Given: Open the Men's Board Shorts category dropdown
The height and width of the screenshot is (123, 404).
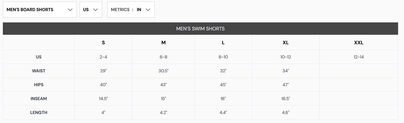Looking at the screenshot, I should [40, 10].
